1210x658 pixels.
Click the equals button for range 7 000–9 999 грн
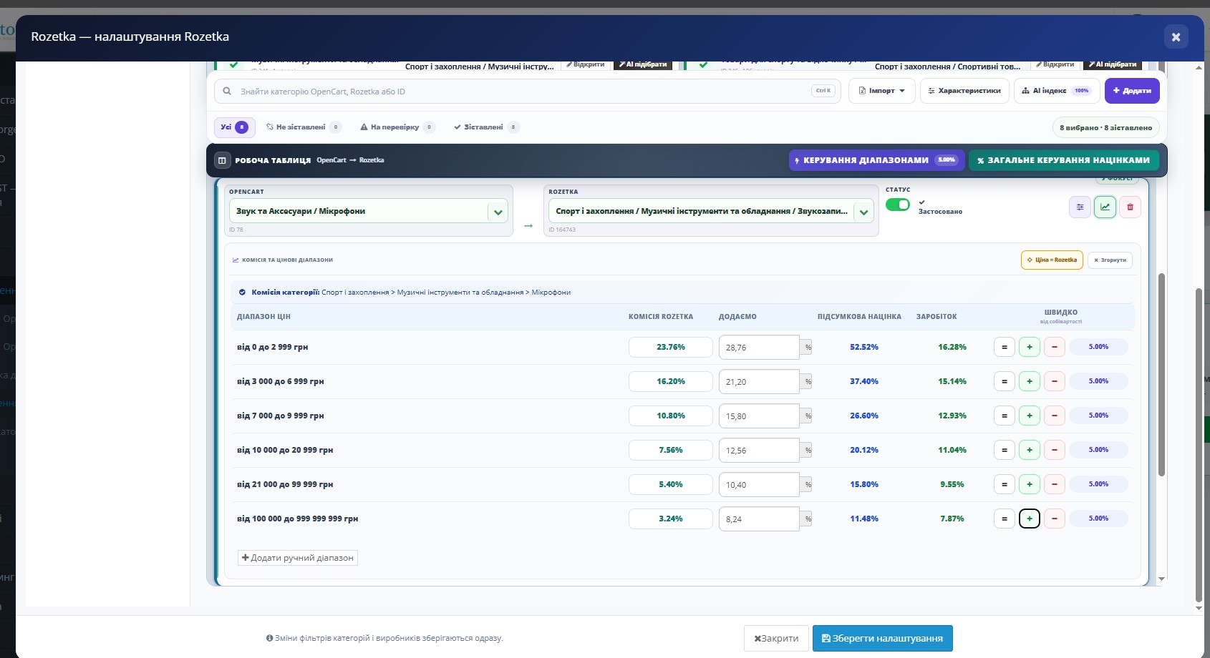point(1005,416)
